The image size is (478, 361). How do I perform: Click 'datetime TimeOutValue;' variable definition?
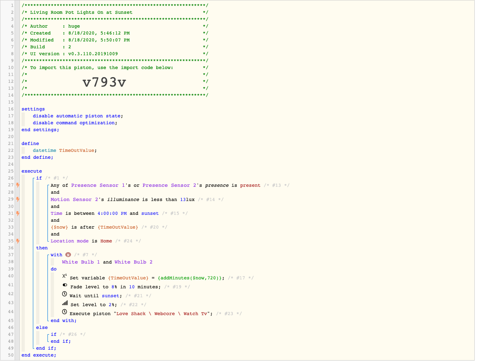(65, 150)
